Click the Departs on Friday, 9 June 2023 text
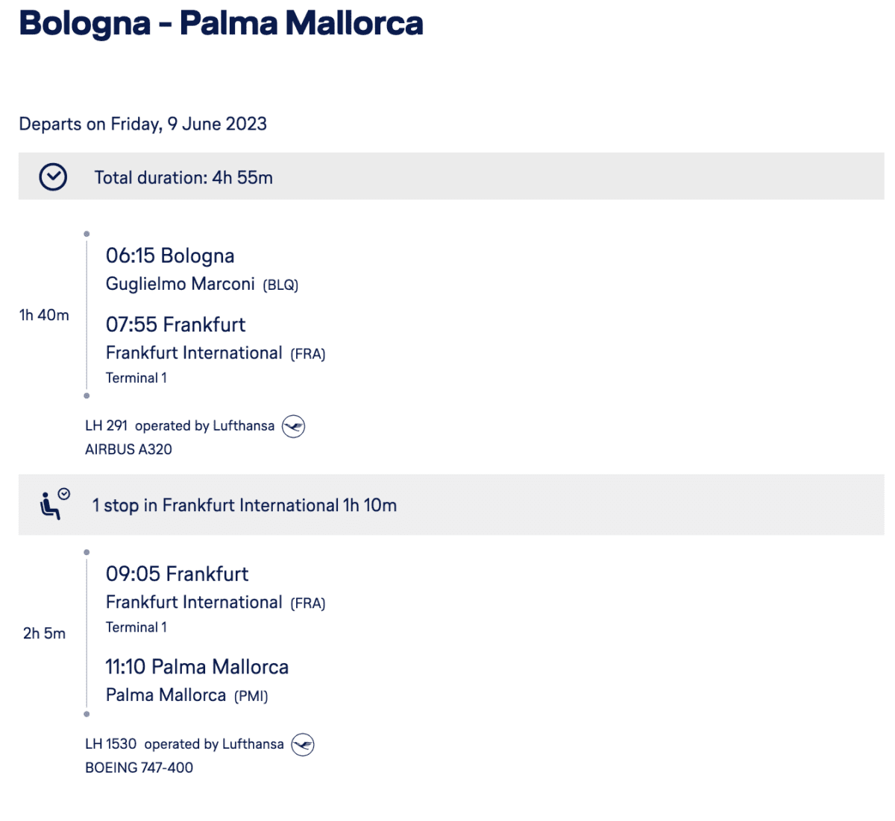895x821 pixels. tap(142, 124)
